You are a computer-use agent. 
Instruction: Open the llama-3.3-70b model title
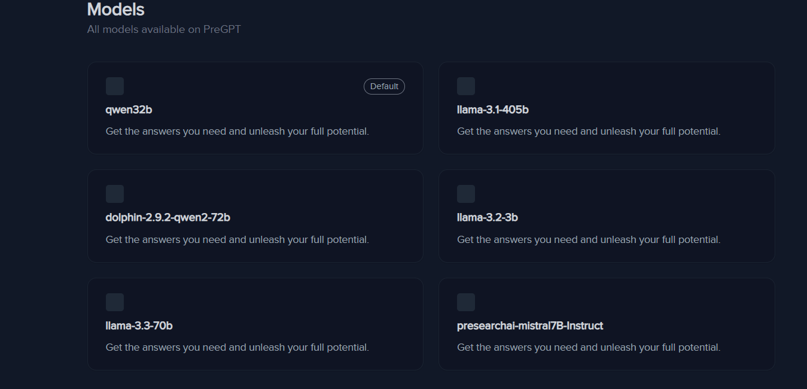139,326
